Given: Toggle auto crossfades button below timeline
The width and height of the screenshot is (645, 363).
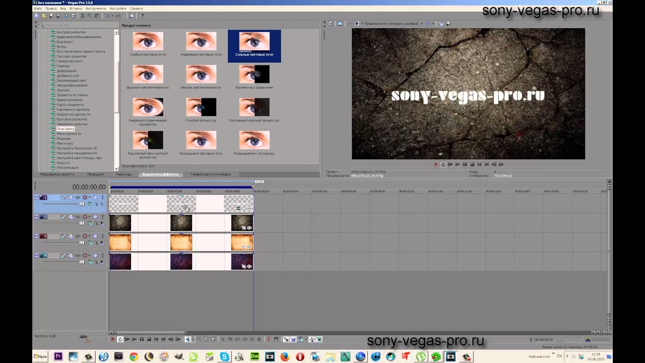Looking at the screenshot, I should click(293, 339).
